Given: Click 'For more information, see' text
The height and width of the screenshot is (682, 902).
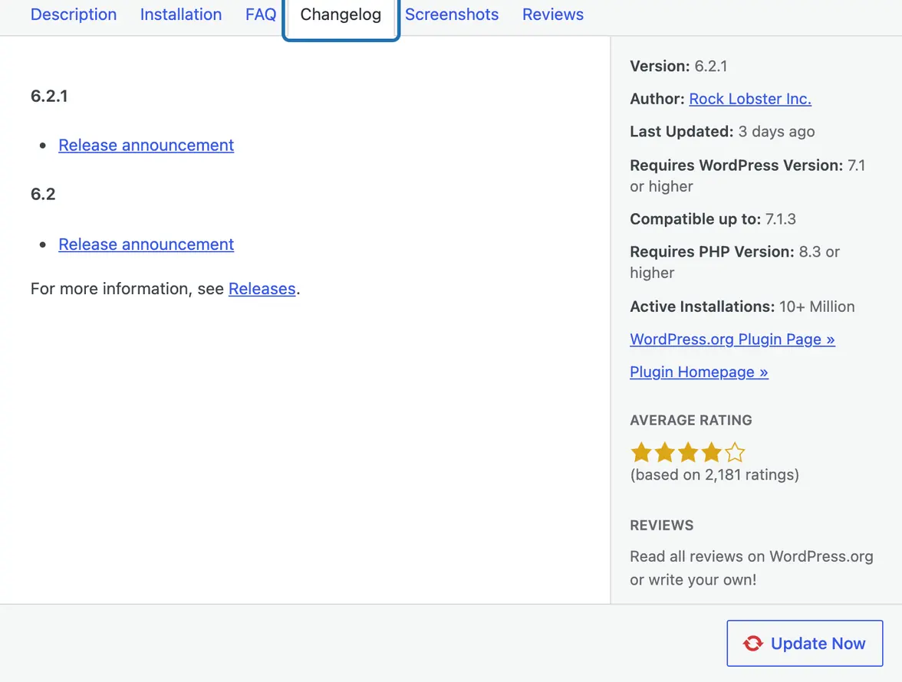Looking at the screenshot, I should (127, 288).
